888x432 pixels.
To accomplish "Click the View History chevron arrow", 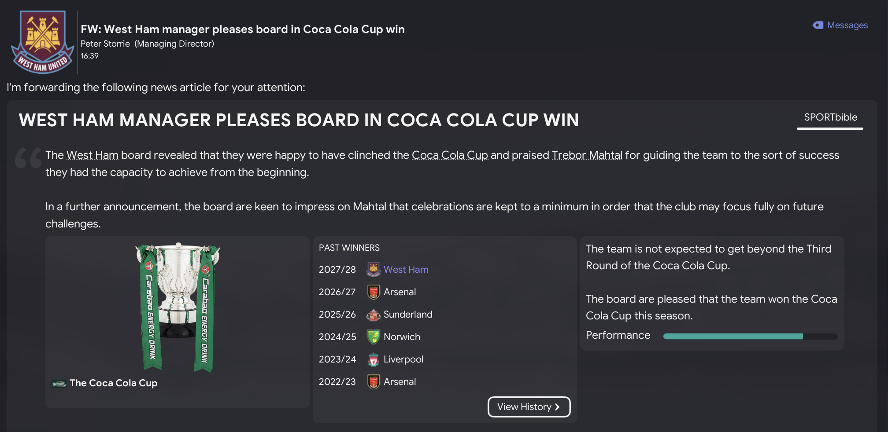I will pyautogui.click(x=558, y=407).
